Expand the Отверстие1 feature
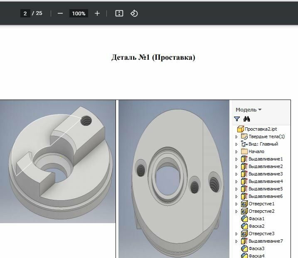This screenshot has width=298, height=258. coord(236,204)
